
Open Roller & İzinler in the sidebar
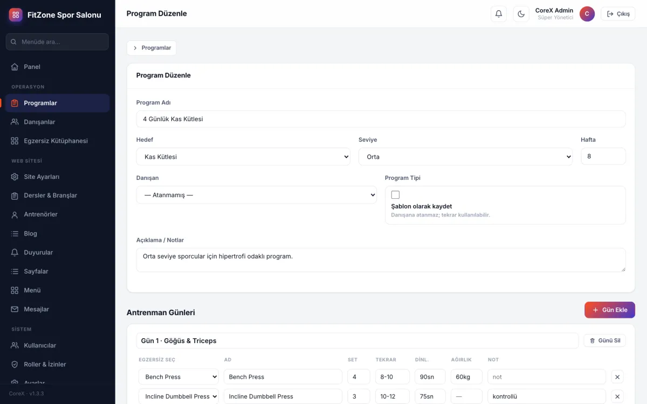coord(57,364)
